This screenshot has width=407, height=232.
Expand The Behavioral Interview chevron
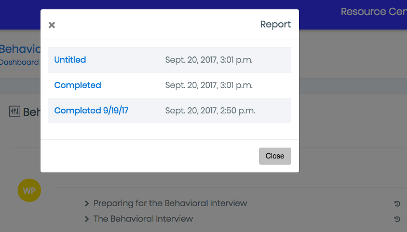point(87,219)
